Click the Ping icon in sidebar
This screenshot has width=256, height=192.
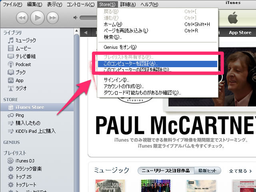(11, 116)
